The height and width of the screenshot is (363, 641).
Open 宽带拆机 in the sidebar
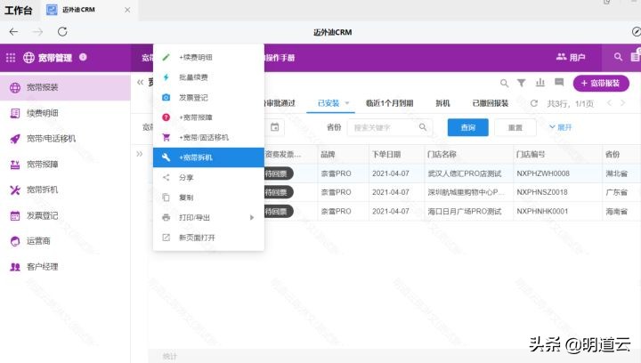65,190
